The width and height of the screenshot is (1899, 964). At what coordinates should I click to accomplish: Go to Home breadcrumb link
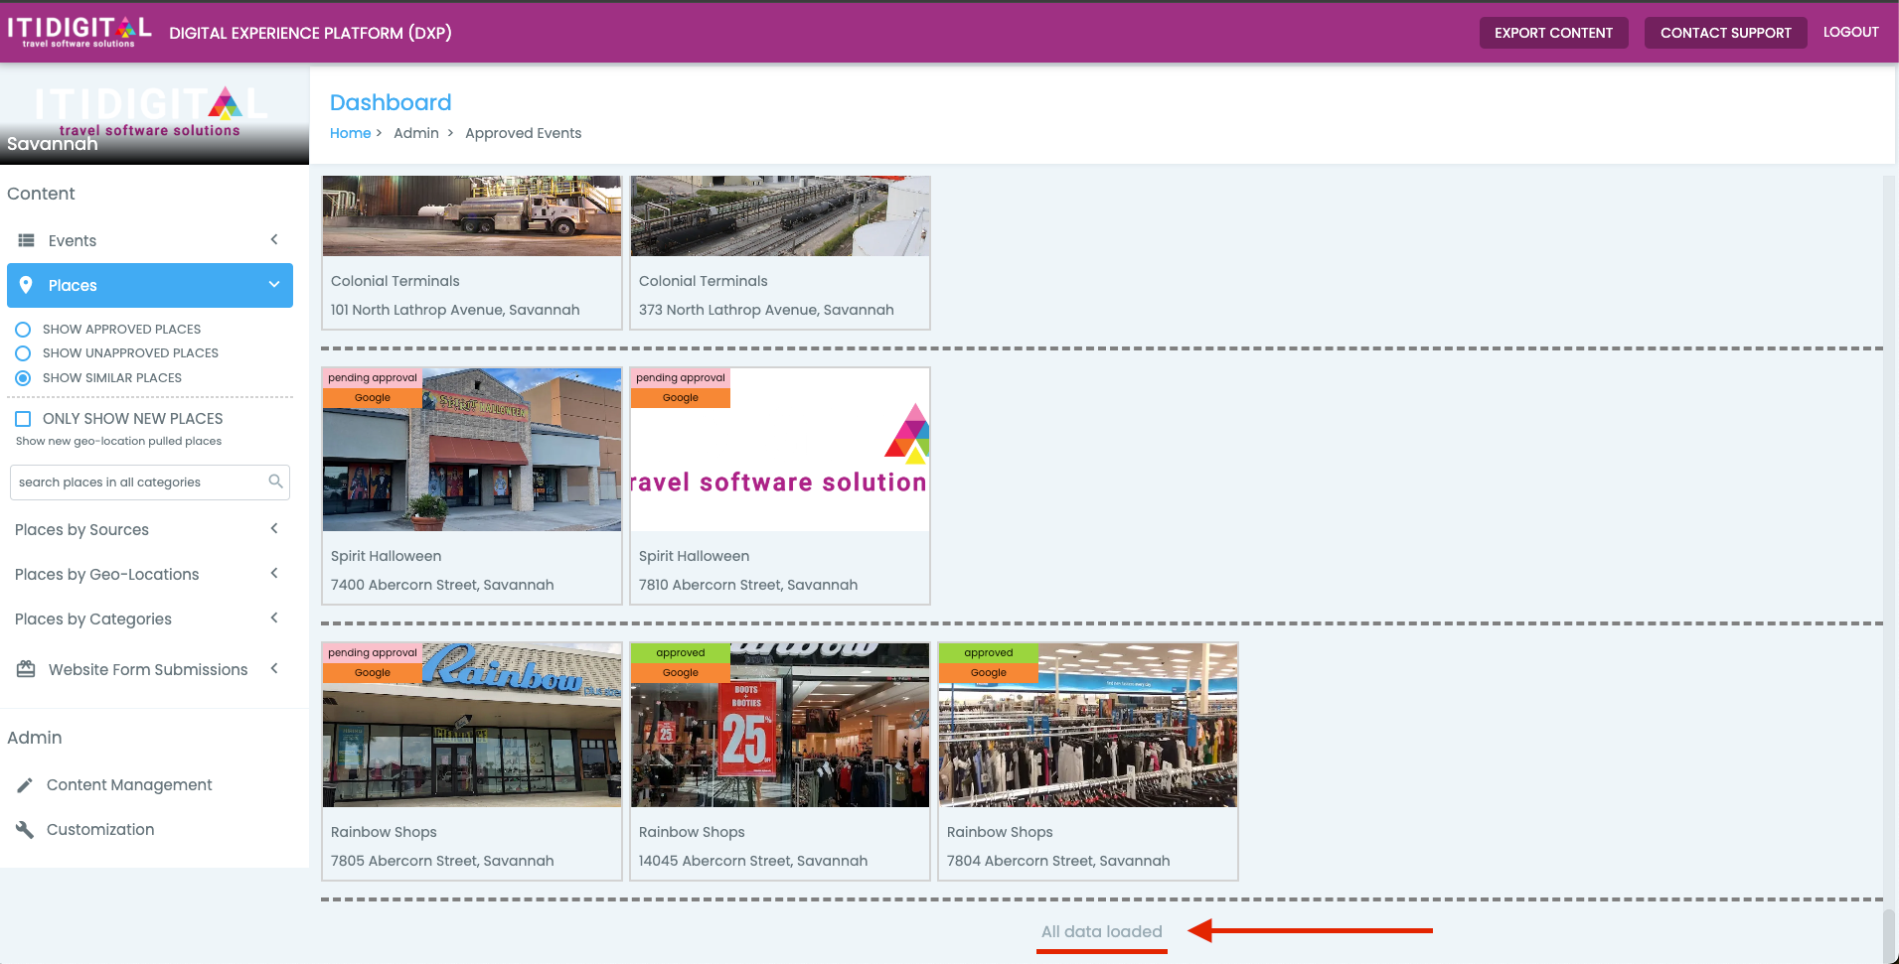[350, 133]
